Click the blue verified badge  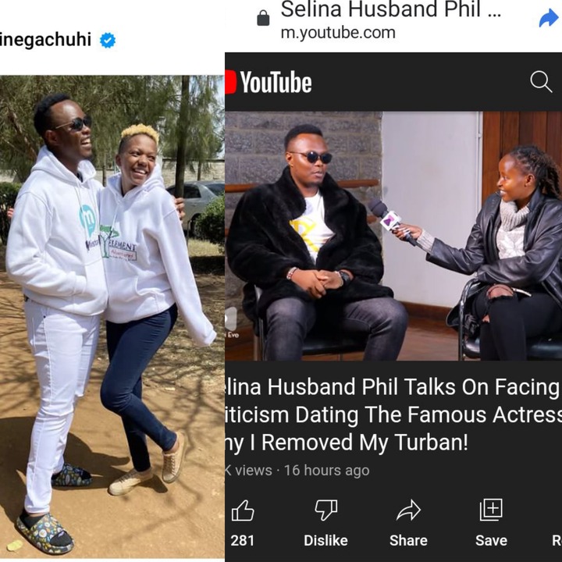pos(108,40)
